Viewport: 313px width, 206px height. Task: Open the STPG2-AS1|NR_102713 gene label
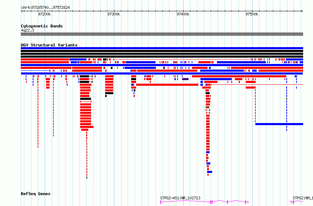180,198
